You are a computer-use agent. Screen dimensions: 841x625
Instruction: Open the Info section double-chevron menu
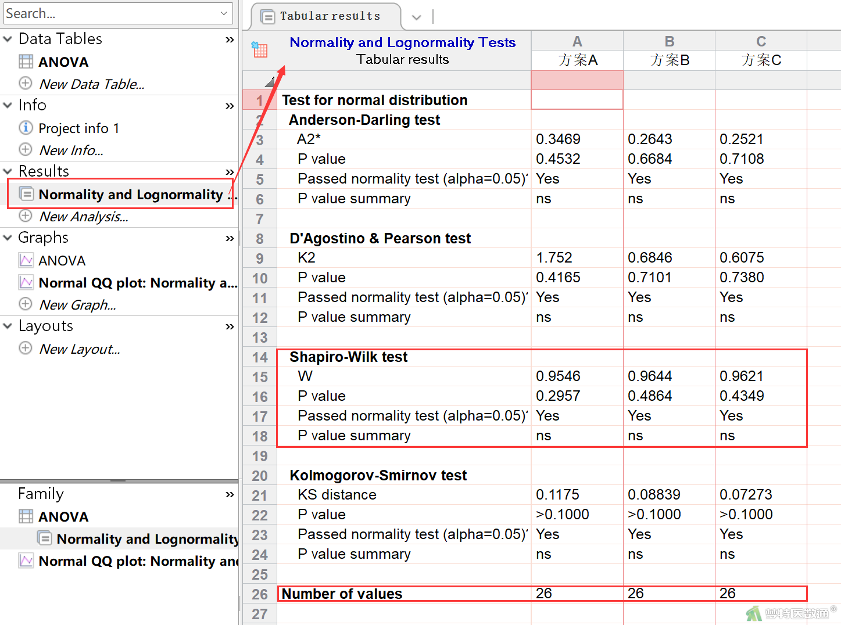coord(230,106)
